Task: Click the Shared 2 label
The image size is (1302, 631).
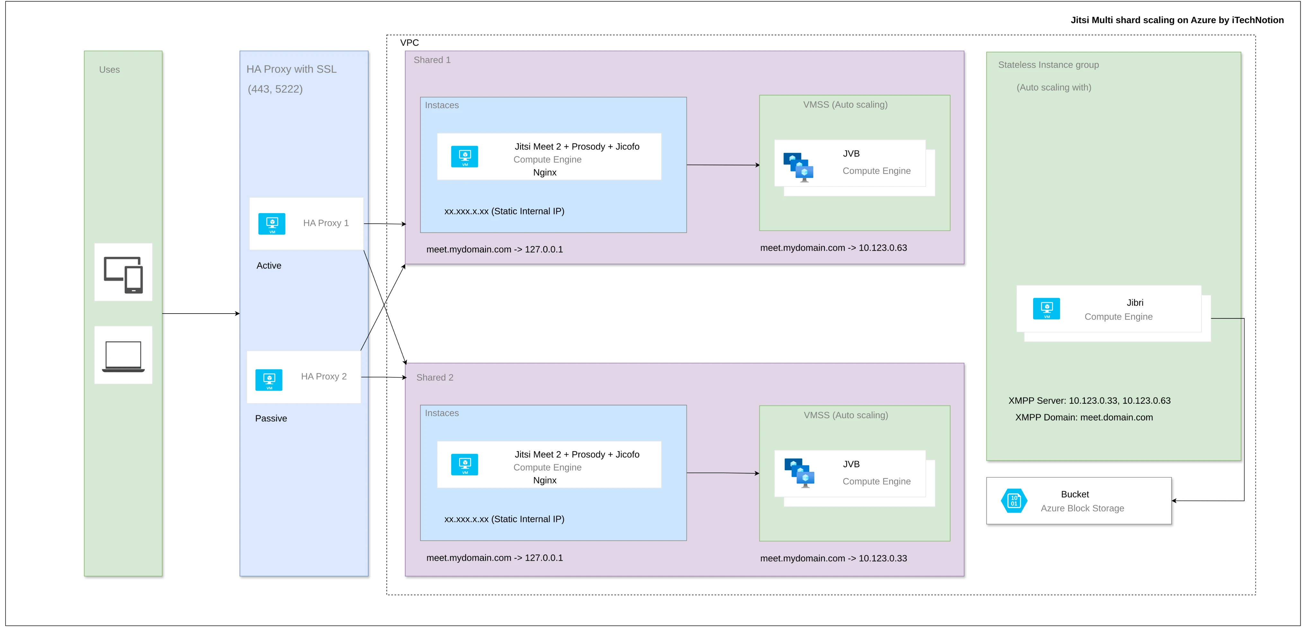Action: tap(435, 377)
